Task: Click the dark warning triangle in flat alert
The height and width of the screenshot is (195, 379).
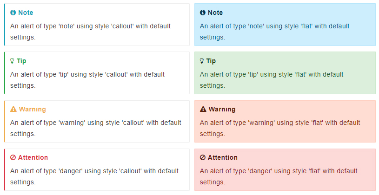Action: pos(203,109)
